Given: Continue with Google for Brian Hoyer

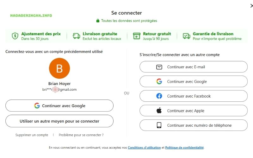Looking at the screenshot, I should [59, 106].
